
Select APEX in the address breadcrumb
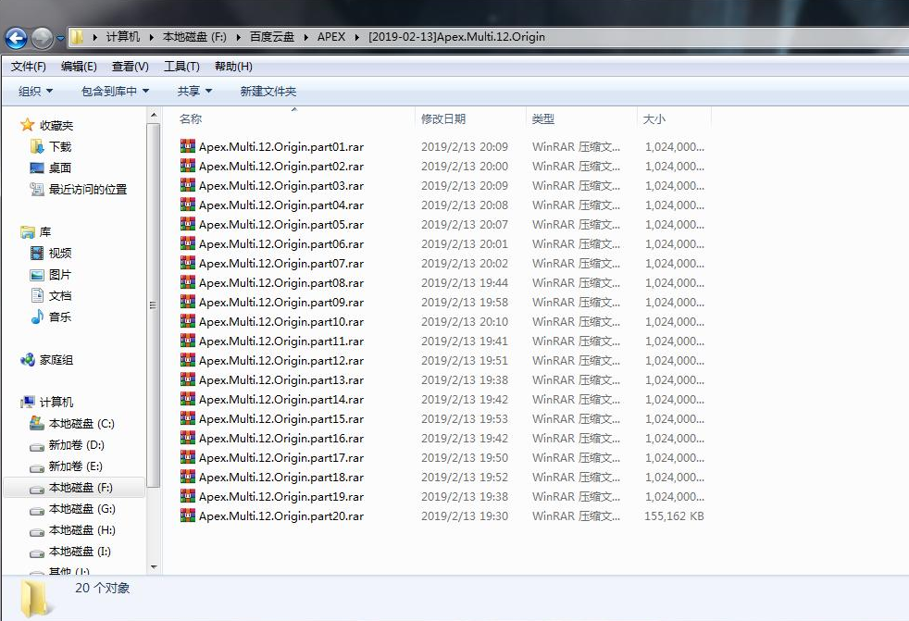coord(331,37)
